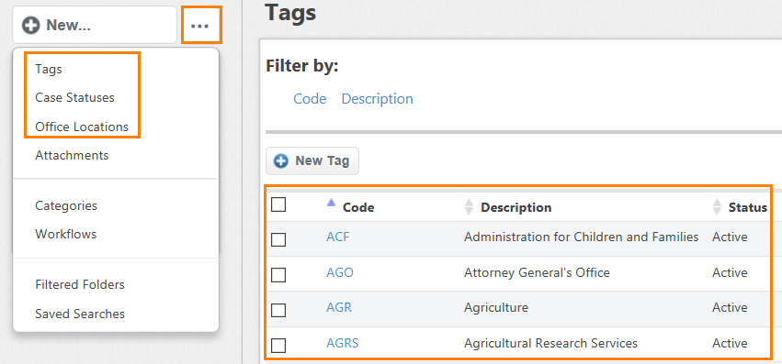Open Case Statuses menu item
Screen dimensions: 782x364
[74, 97]
